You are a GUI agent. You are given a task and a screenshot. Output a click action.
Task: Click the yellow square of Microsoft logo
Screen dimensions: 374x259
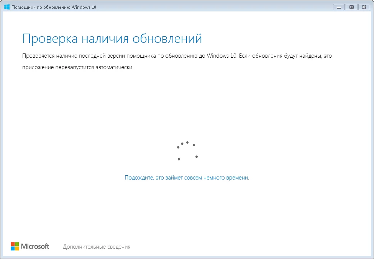(x=17, y=249)
